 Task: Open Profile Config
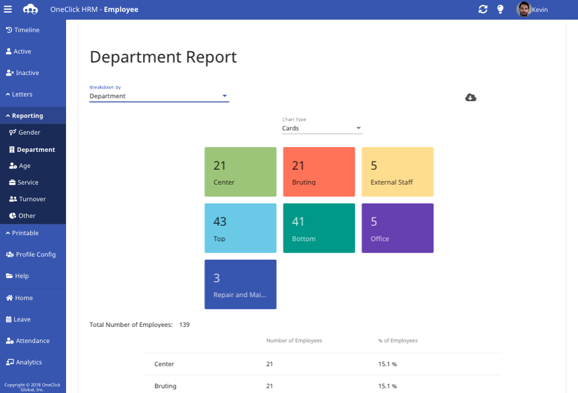[x=30, y=254]
